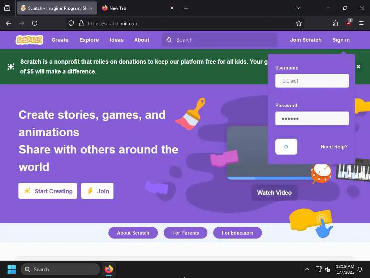
Task: Click the loading sign-in submit button
Action: (286, 147)
